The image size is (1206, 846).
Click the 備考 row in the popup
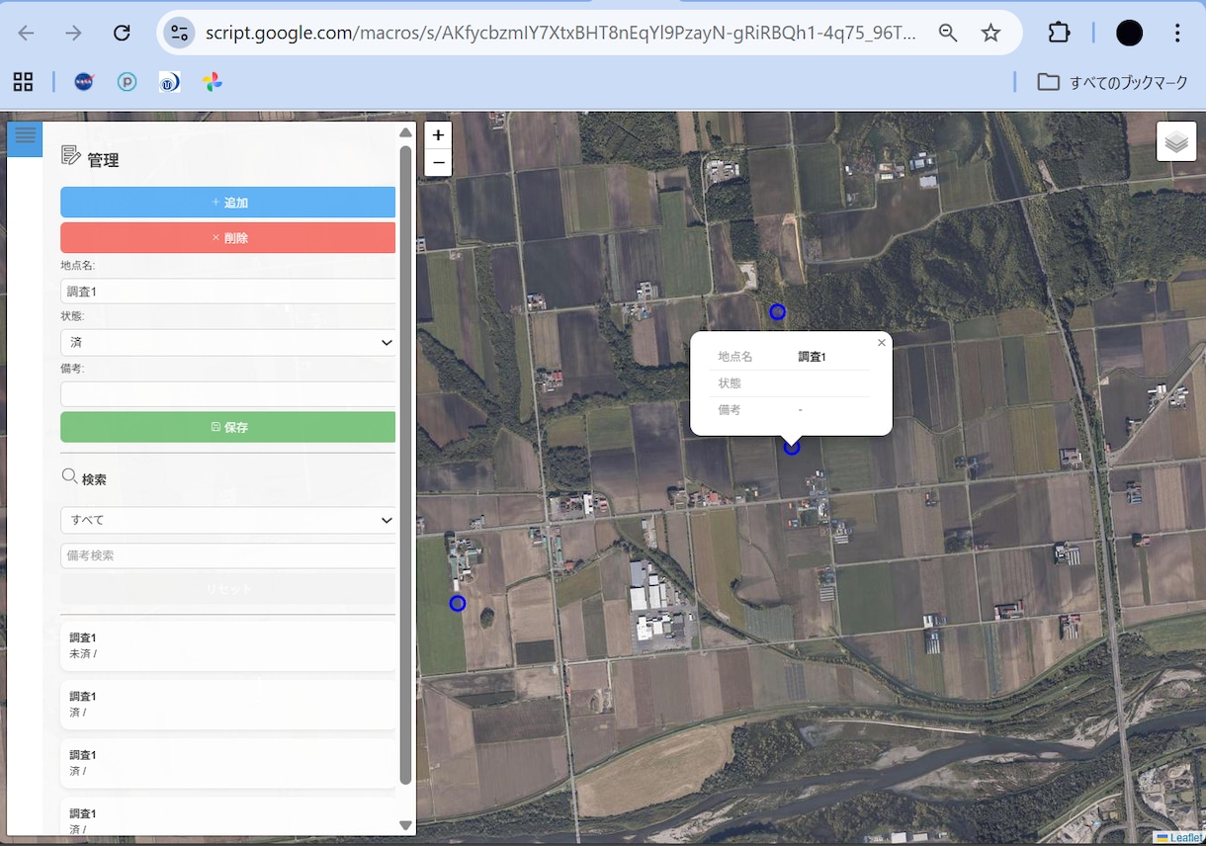click(x=790, y=409)
